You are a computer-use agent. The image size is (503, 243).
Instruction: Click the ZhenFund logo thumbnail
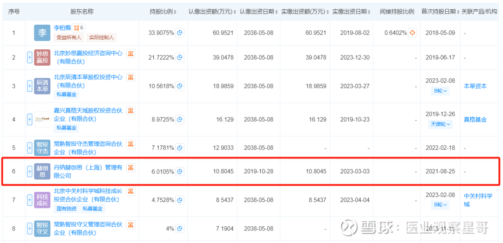[x=42, y=120]
